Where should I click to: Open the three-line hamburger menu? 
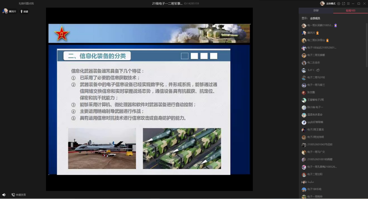[x=348, y=4]
